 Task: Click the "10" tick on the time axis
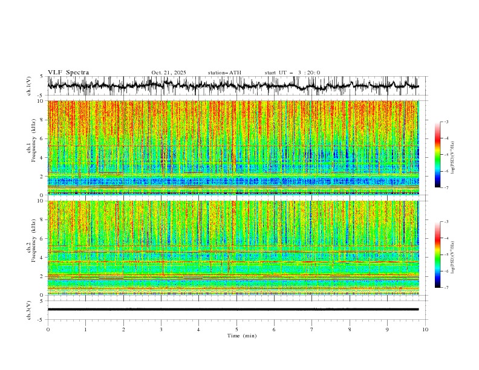(x=425, y=329)
